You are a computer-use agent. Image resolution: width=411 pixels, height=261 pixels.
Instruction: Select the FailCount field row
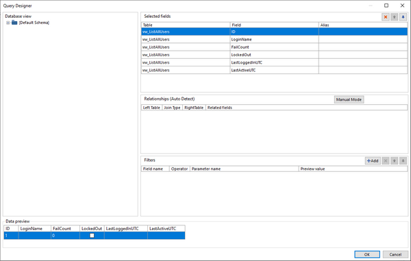point(274,47)
